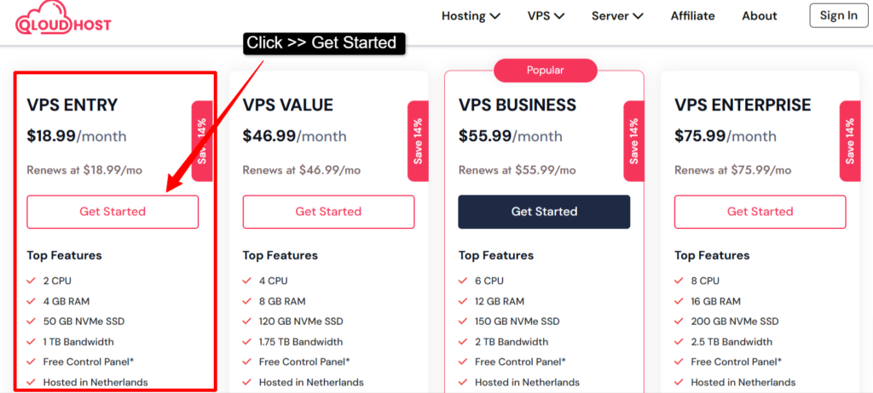Click the Free Control Panel* feature in VPS VALUE

(304, 362)
